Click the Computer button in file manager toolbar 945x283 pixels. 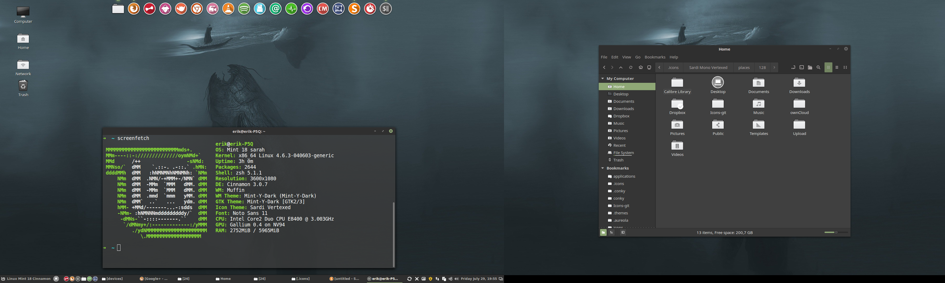[649, 67]
